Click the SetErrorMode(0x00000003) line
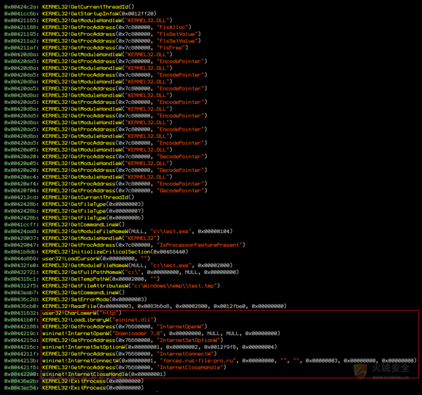Image resolution: width=422 pixels, height=395 pixels. click(75, 299)
